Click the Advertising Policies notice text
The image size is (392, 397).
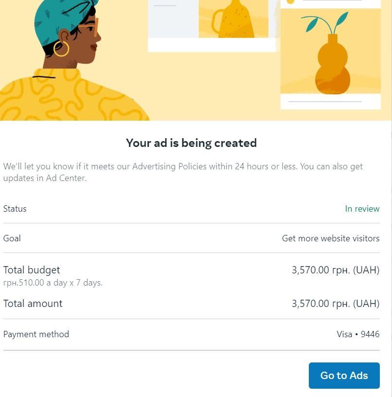[183, 172]
